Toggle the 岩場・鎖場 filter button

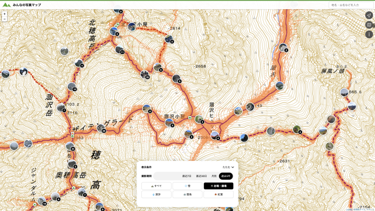point(219,186)
